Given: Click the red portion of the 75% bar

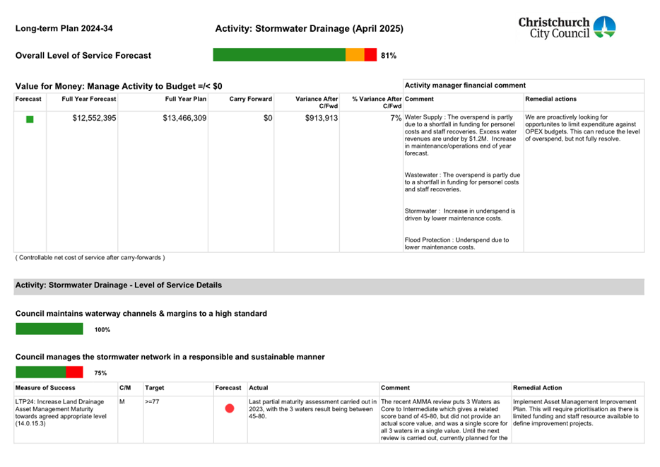Looking at the screenshot, I should 75,372.
